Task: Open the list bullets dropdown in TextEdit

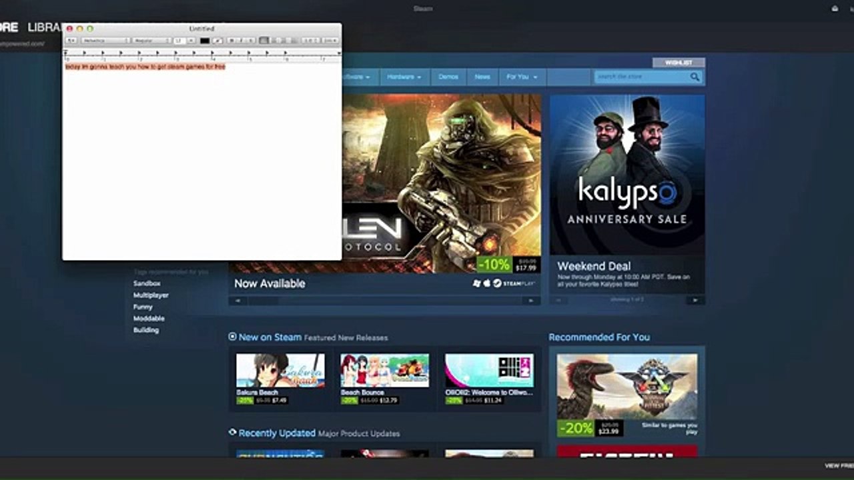Action: pyautogui.click(x=331, y=41)
